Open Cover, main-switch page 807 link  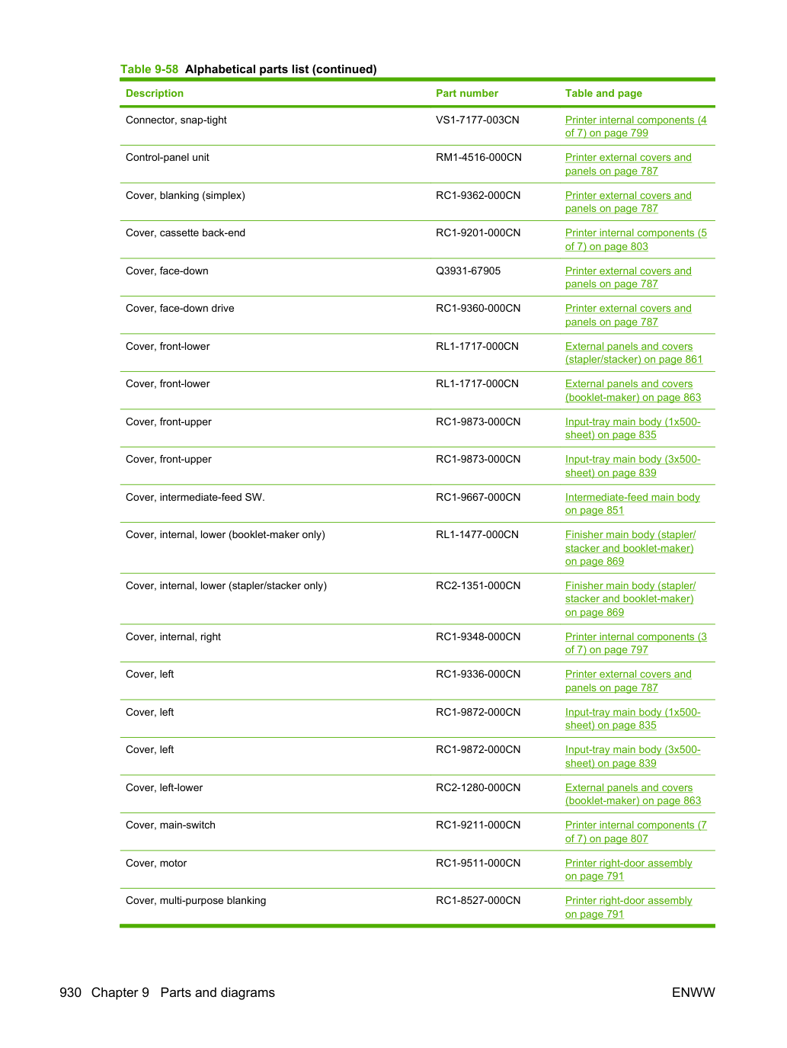click(635, 832)
